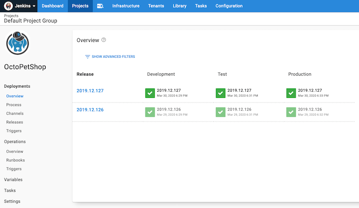
Task: Go to the Dashboard tab
Action: coord(52,6)
